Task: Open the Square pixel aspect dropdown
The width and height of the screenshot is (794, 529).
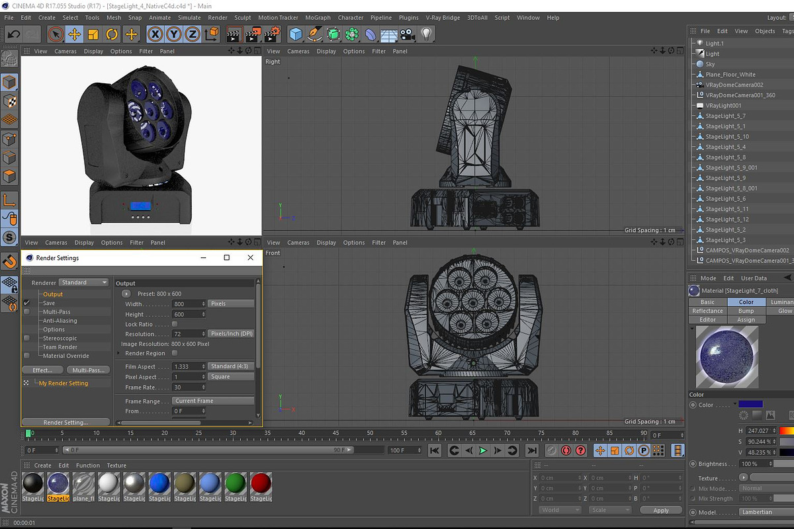Action: pyautogui.click(x=231, y=377)
